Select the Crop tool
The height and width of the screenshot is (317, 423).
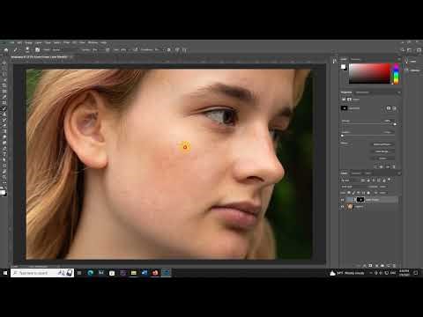pyautogui.click(x=4, y=85)
